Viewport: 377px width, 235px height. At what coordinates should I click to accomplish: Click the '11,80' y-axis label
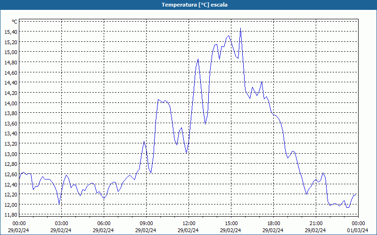tap(11, 215)
